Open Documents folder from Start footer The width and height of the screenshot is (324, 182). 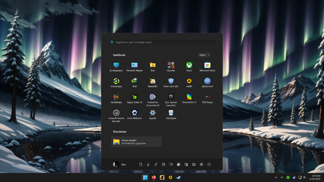tap(140, 164)
